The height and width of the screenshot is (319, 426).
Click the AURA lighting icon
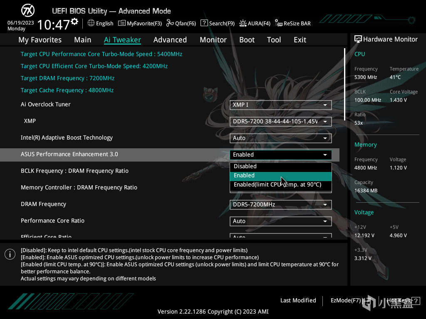[243, 23]
